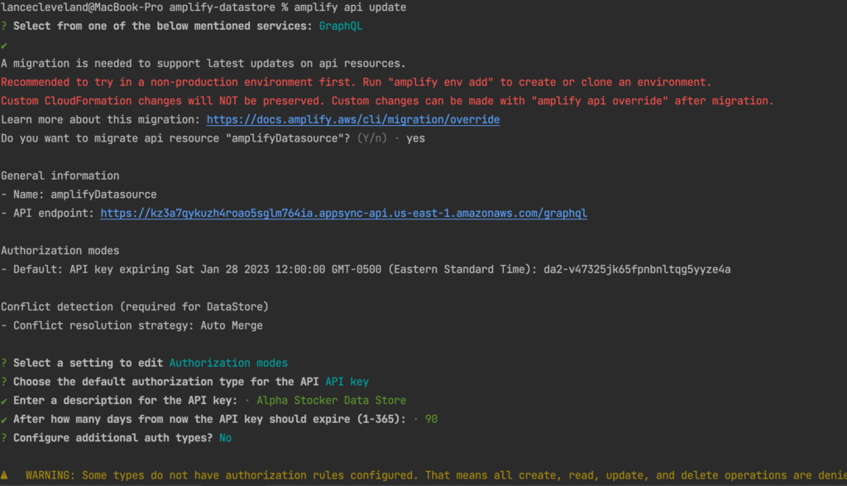Image resolution: width=847 pixels, height=486 pixels.
Task: Click the "90" expiry days value
Action: (431, 420)
